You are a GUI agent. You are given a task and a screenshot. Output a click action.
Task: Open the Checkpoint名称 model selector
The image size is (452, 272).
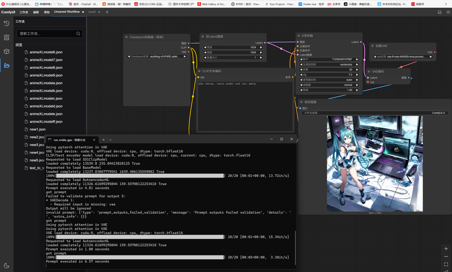(x=157, y=56)
